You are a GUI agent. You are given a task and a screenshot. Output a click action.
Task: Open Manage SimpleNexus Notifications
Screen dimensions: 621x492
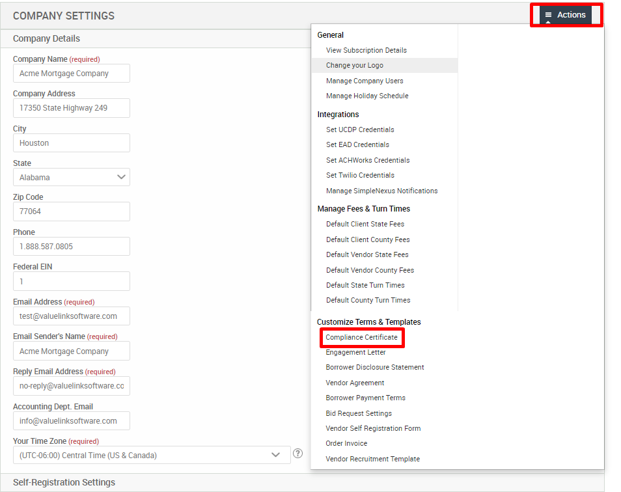tap(382, 191)
